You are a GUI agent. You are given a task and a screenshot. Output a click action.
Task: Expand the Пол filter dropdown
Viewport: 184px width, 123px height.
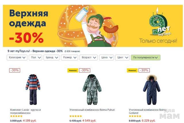pyautogui.click(x=35, y=57)
